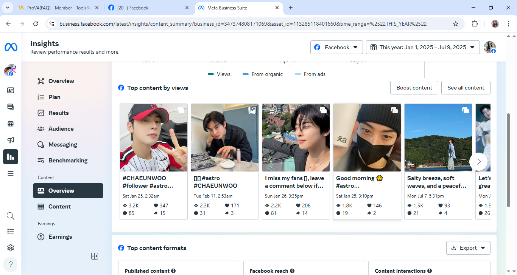
Task: Open the Inbox icon in left rail
Action: pyautogui.click(x=11, y=90)
